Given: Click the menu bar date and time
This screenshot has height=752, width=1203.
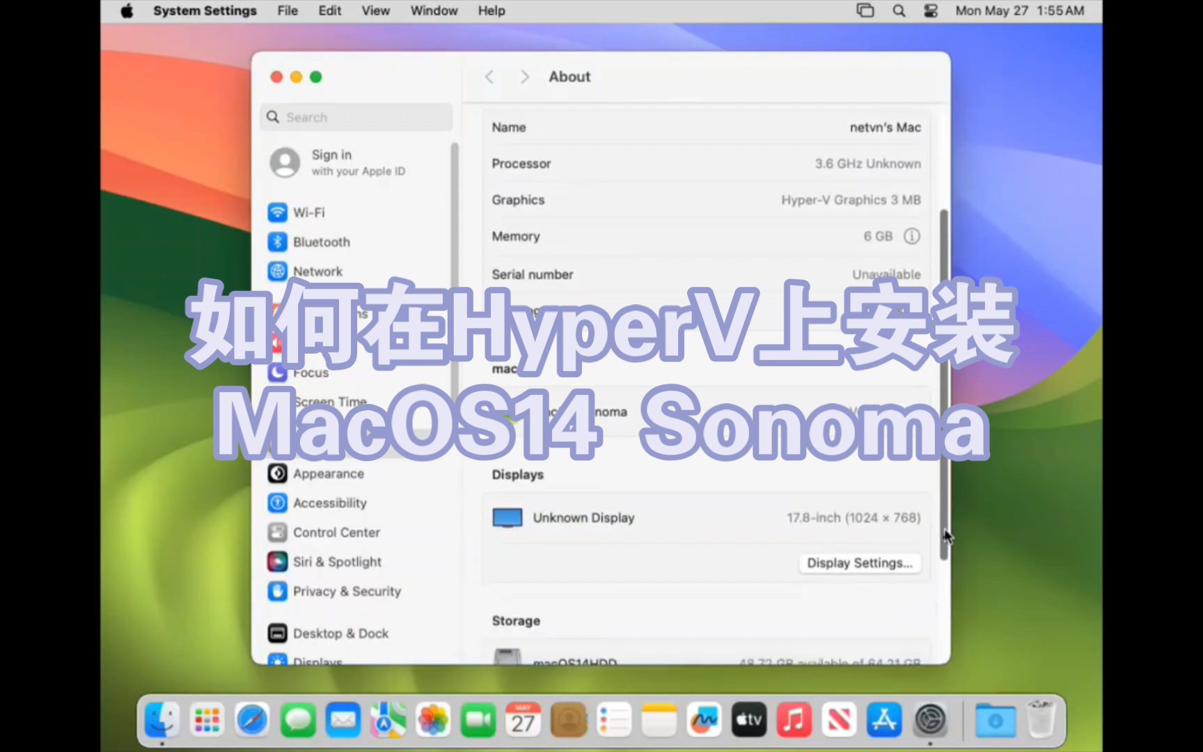Looking at the screenshot, I should pyautogui.click(x=1020, y=11).
